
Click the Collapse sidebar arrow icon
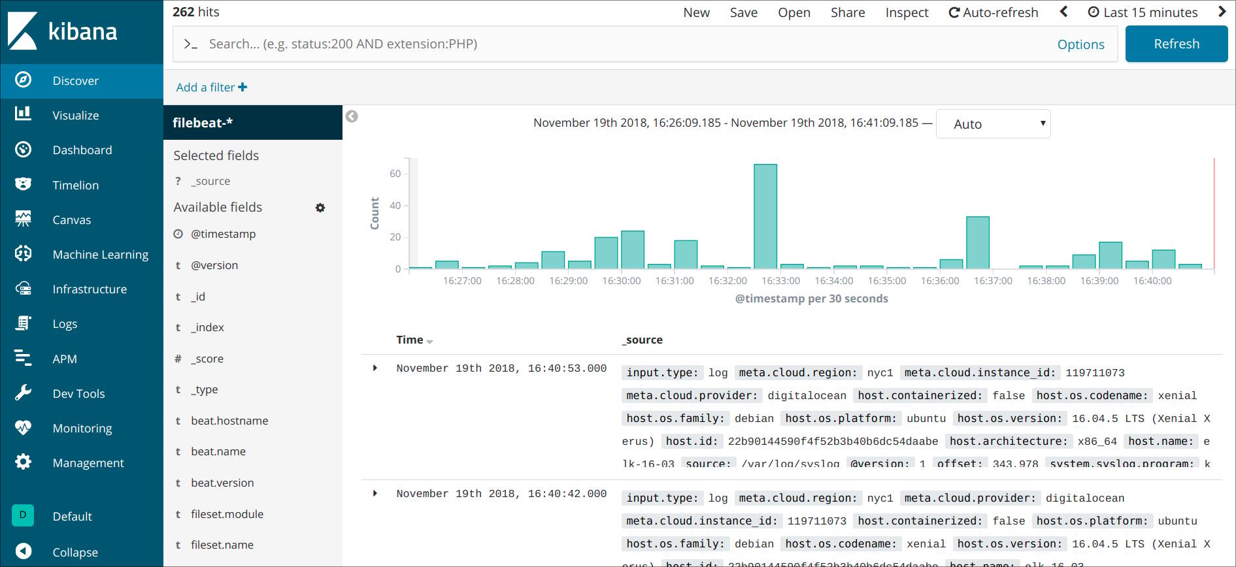click(23, 551)
